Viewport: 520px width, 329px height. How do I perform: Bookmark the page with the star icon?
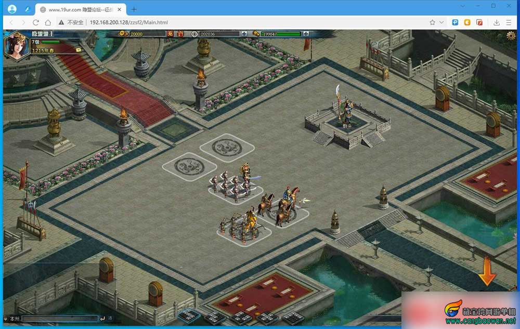point(432,22)
